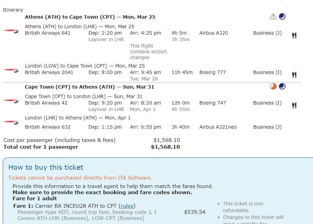This screenshot has height=224, width=313.
Task: Click the airport change warning triangle icon
Action: click(273, 17)
